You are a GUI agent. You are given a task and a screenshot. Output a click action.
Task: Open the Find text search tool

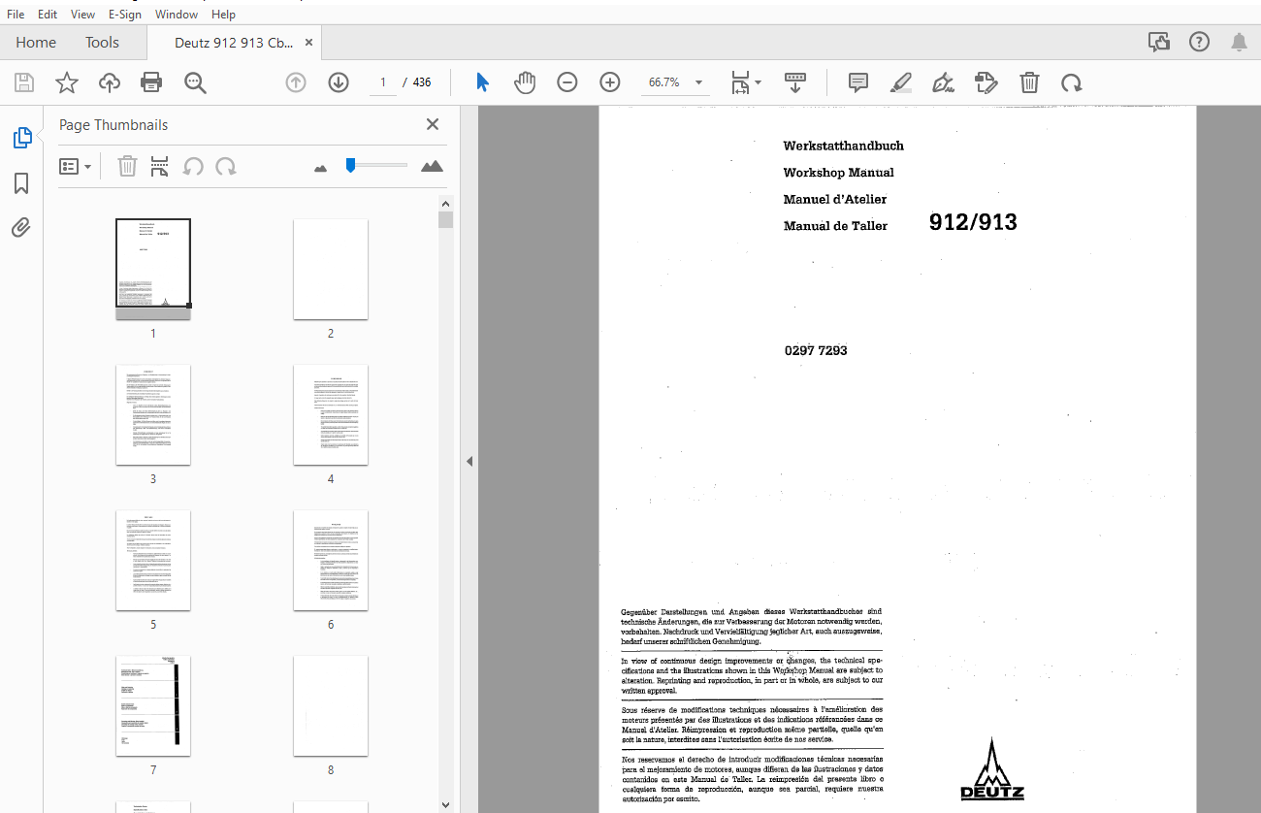pyautogui.click(x=196, y=82)
